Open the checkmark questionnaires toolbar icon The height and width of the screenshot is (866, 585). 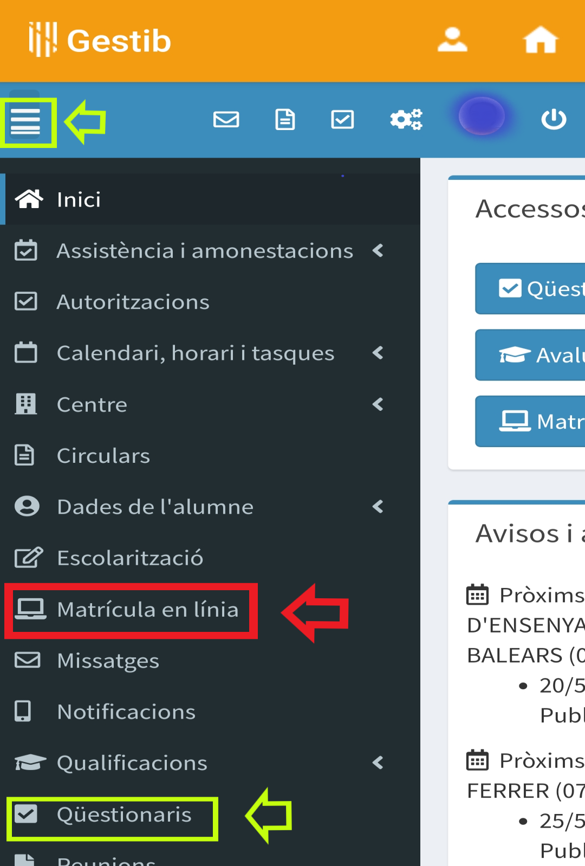click(342, 119)
